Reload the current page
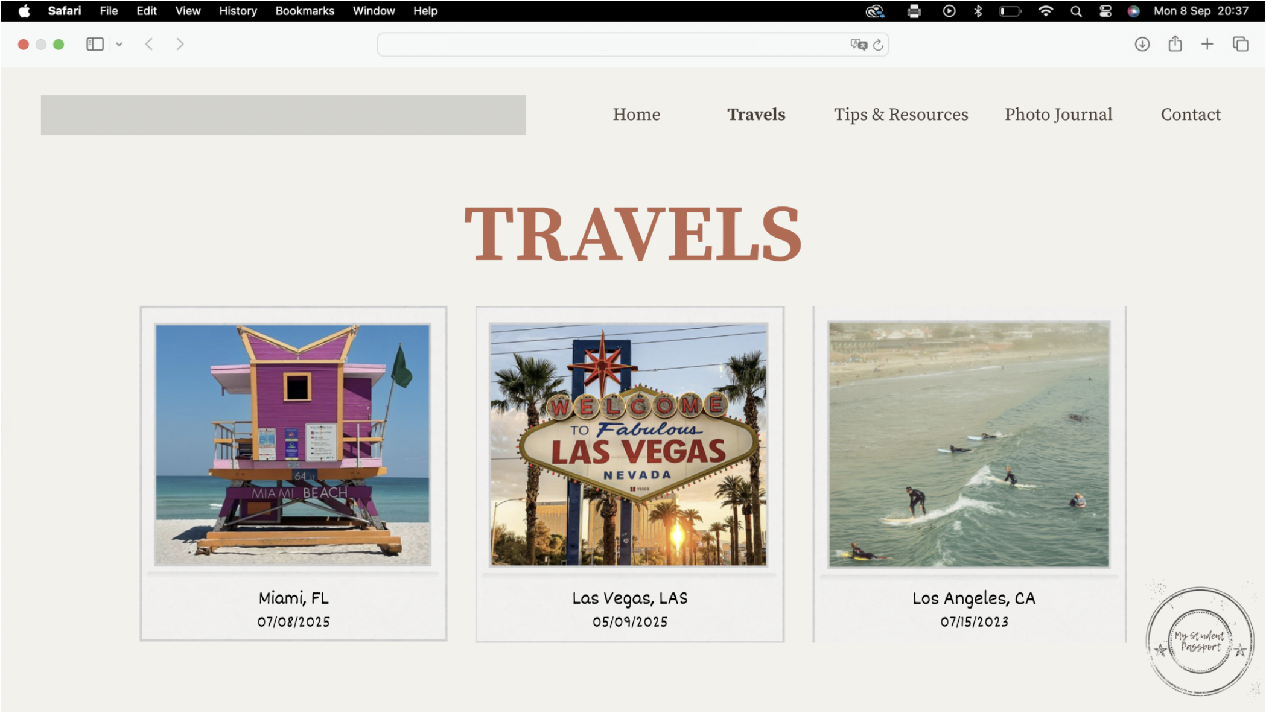 (x=878, y=45)
